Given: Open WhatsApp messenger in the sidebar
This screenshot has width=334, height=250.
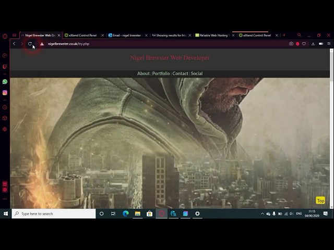Looking at the screenshot, I should (5, 82).
